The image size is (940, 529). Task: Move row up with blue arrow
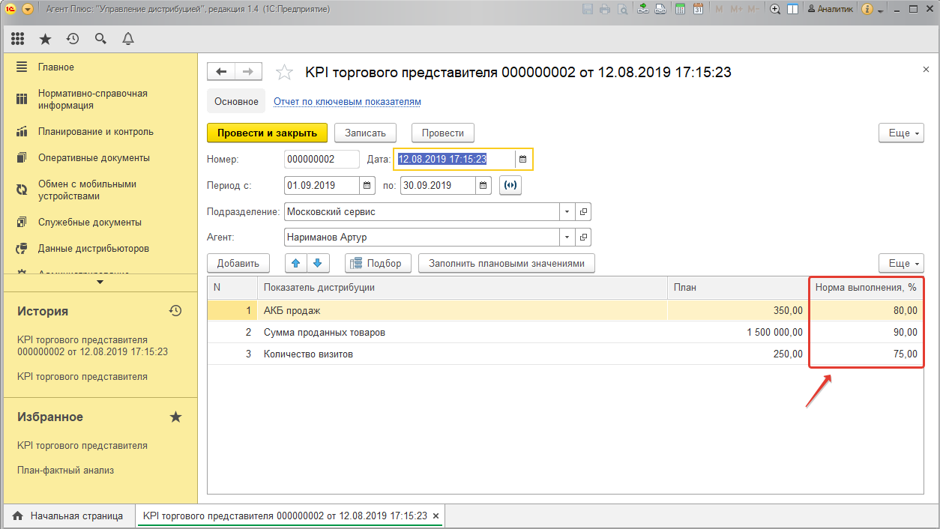[296, 263]
